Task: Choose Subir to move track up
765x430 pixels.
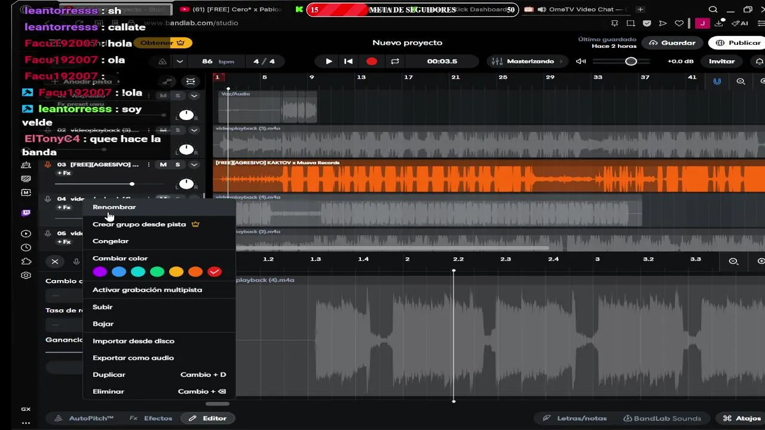Action: pyautogui.click(x=159, y=307)
